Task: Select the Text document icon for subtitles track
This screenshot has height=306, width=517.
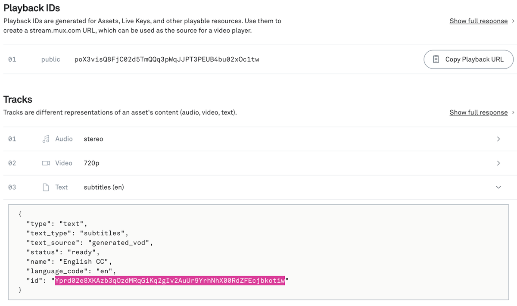Action: (46, 187)
